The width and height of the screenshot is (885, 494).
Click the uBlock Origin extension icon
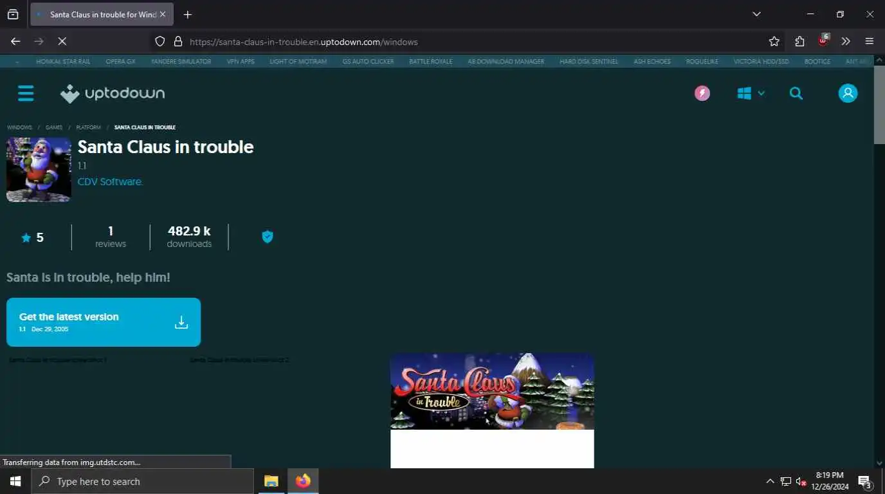[x=823, y=41]
